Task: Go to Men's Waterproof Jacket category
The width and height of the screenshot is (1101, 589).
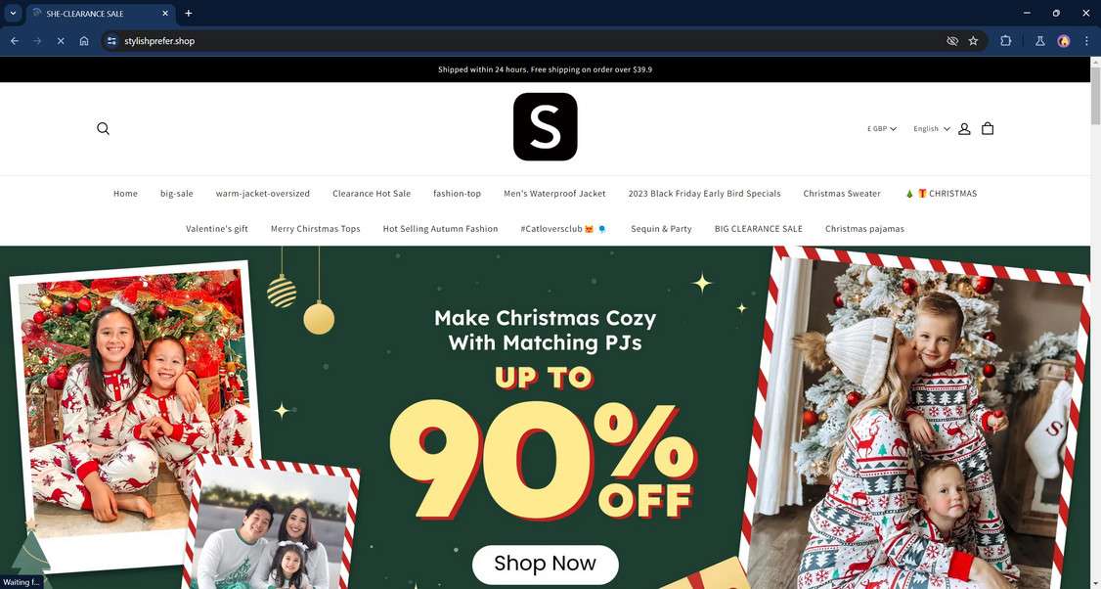Action: point(554,194)
